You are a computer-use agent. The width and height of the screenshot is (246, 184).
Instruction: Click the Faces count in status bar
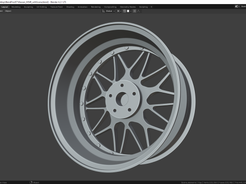[226, 182]
